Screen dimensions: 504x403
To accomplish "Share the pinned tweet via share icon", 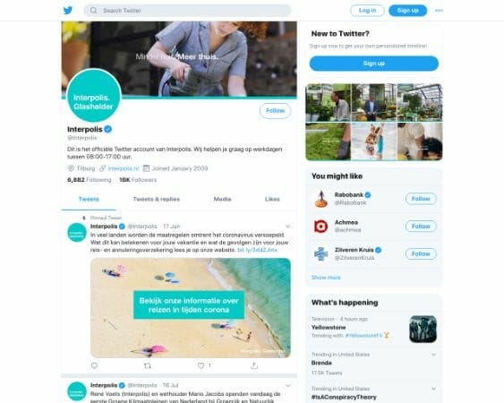I will click(254, 365).
